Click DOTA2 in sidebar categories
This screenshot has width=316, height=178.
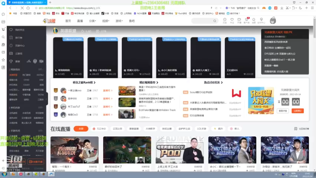click(40, 75)
